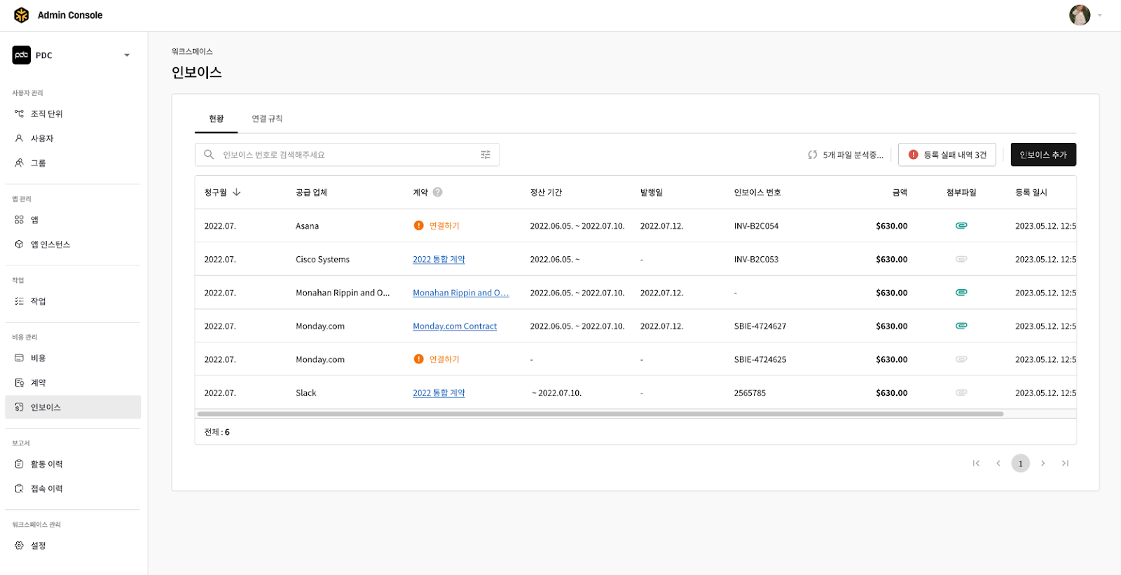Image resolution: width=1121 pixels, height=575 pixels.
Task: Open 접속 이력 report
Action: pos(73,488)
